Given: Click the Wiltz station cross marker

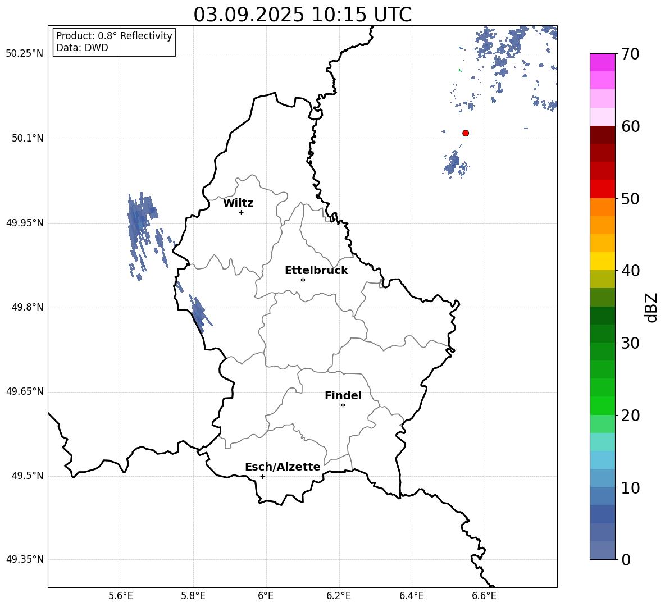Looking at the screenshot, I should [242, 212].
